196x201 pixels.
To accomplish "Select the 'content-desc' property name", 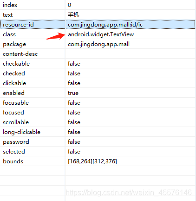I will pos(20,54).
